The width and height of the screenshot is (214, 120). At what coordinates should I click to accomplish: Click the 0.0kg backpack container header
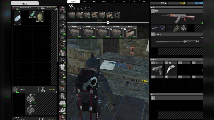click(34, 8)
